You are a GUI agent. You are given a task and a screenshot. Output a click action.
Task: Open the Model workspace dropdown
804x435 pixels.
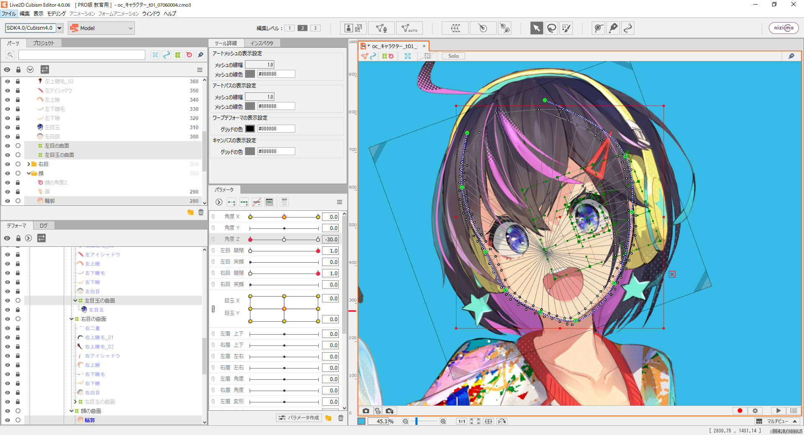pos(101,28)
